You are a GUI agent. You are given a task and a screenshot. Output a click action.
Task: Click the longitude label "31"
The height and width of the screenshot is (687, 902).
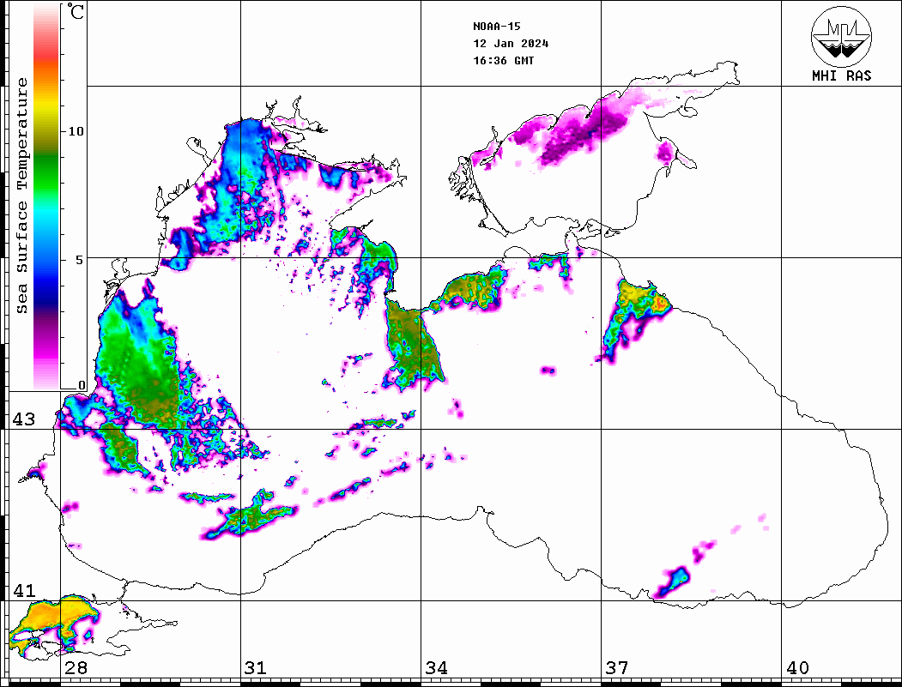256,668
